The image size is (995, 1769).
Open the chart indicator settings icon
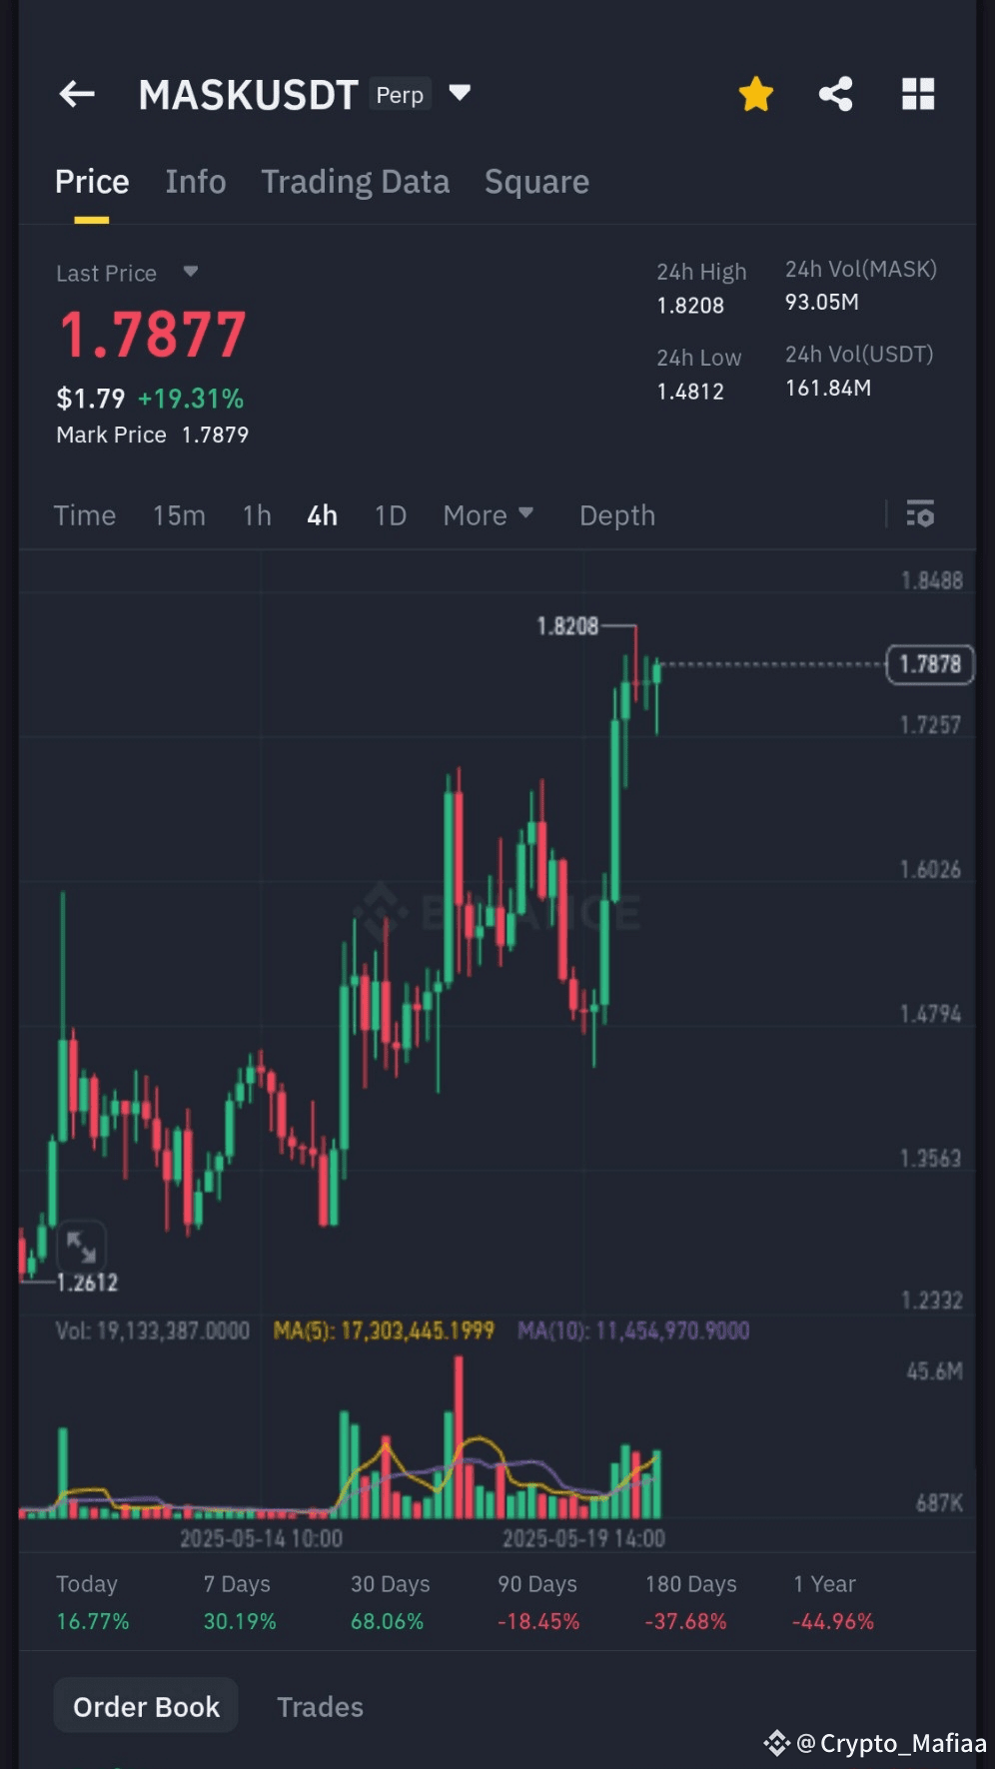click(920, 515)
